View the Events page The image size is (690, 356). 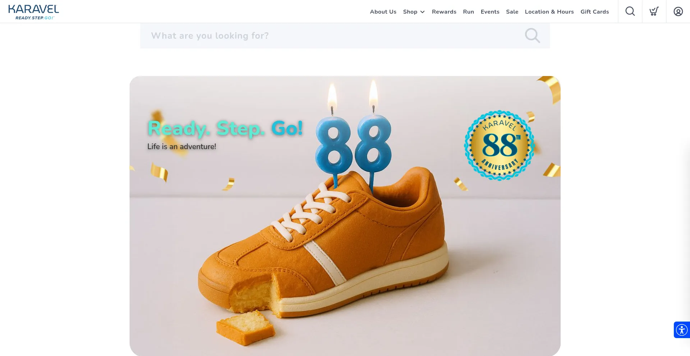490,12
